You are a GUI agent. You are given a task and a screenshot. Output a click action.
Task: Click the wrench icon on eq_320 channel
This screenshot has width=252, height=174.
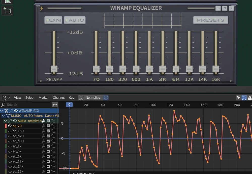tap(43, 136)
